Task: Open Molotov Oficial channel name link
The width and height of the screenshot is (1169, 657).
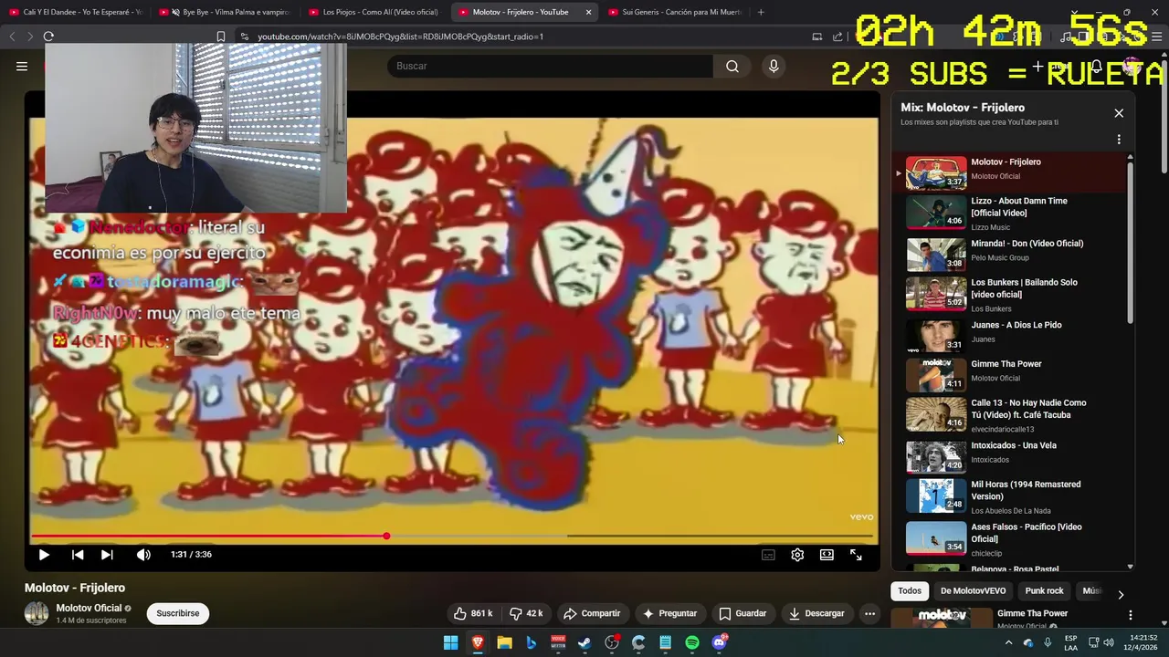Action: 89,608
